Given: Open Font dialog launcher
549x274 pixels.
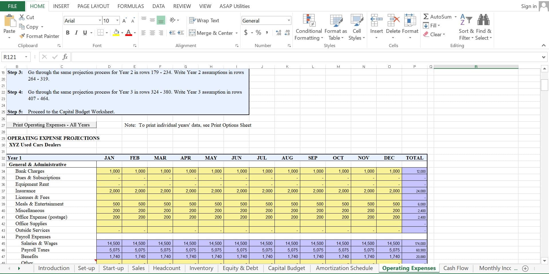Looking at the screenshot, I should tap(135, 46).
